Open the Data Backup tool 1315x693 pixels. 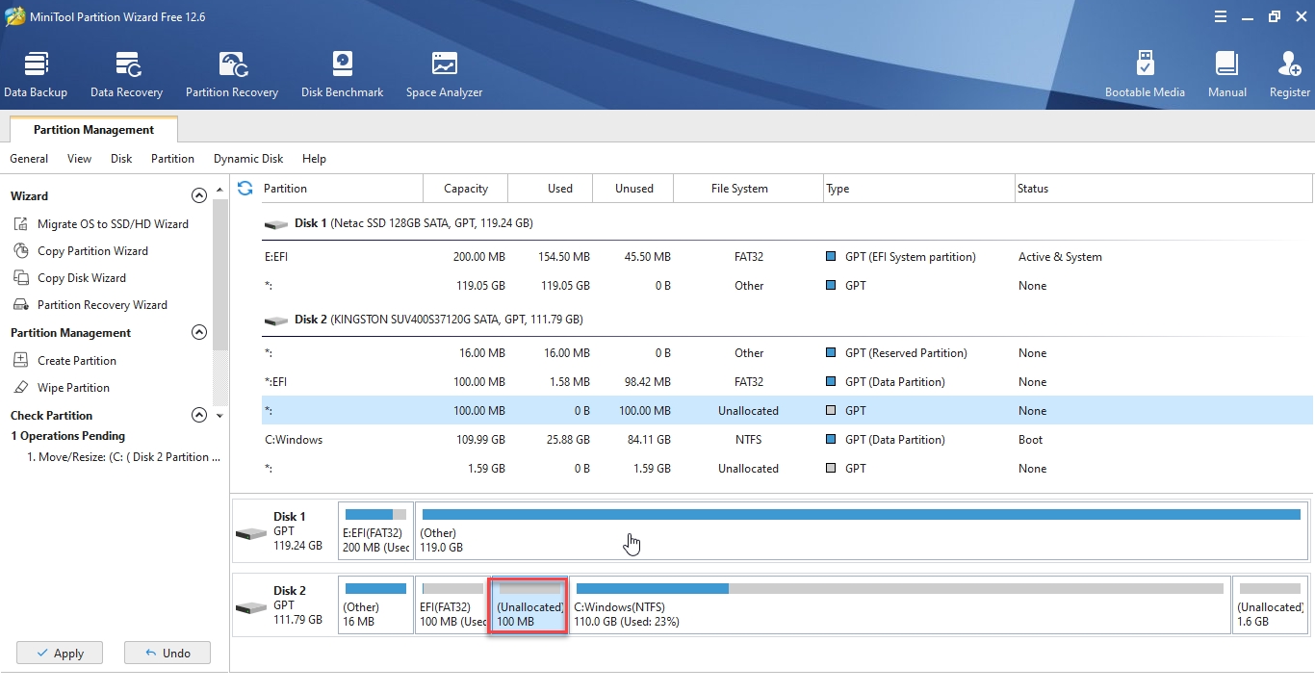[x=36, y=75]
